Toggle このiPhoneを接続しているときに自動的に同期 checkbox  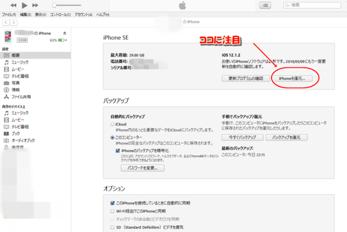112,203
